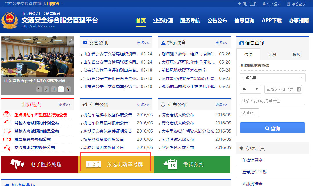Click the news icon beside 交管资讯

[x=85, y=42]
